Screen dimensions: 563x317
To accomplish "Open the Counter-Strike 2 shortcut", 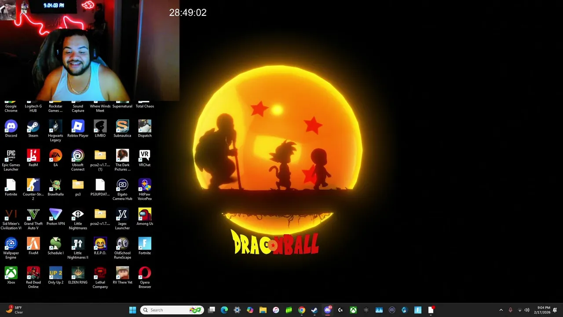I will point(33,190).
